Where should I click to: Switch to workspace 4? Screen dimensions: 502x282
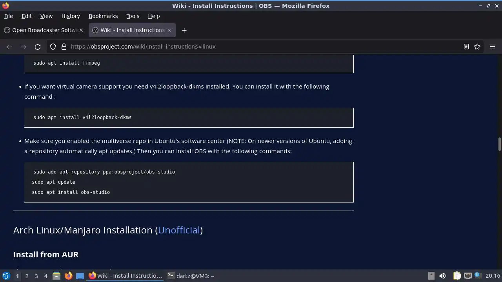click(x=45, y=276)
